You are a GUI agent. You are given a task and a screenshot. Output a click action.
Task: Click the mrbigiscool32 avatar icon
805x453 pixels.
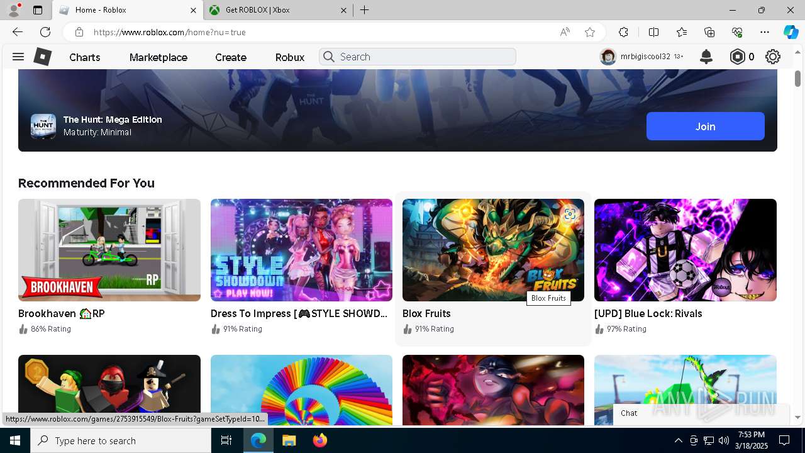[608, 57]
